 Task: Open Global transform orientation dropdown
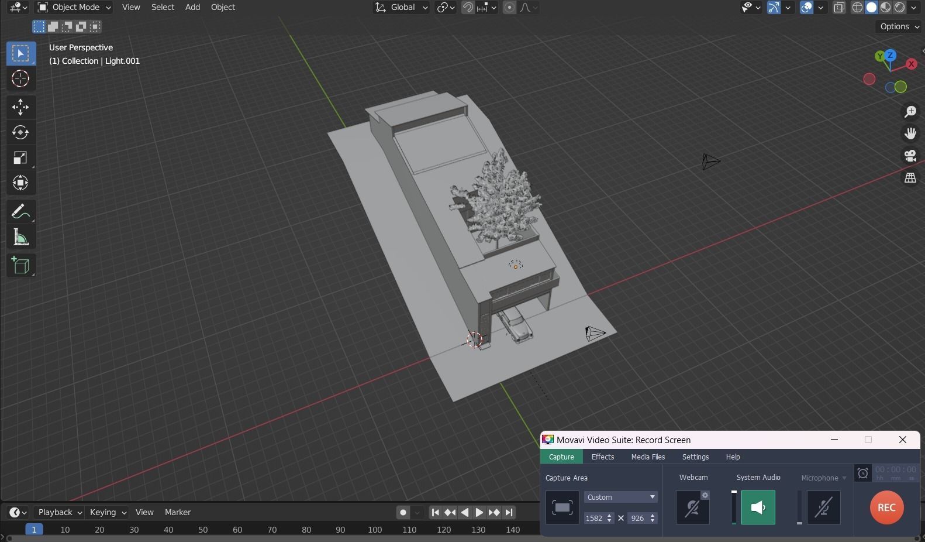coord(401,7)
